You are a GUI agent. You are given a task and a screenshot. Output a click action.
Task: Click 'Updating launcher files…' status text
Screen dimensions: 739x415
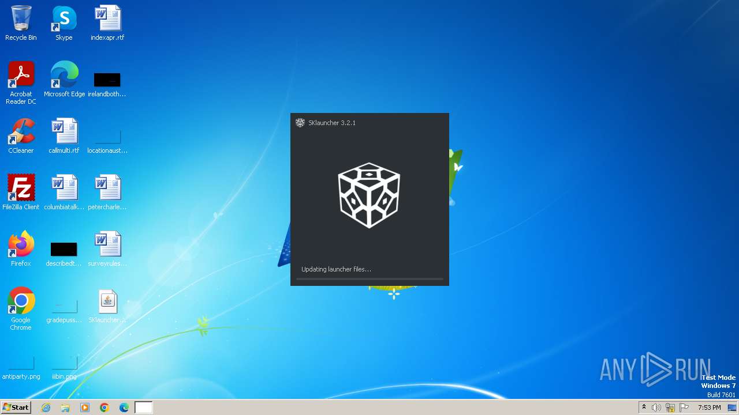click(x=336, y=269)
